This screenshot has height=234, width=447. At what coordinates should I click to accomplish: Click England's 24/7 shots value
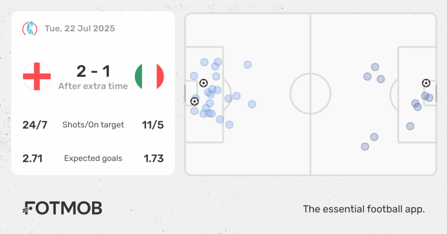(x=35, y=125)
